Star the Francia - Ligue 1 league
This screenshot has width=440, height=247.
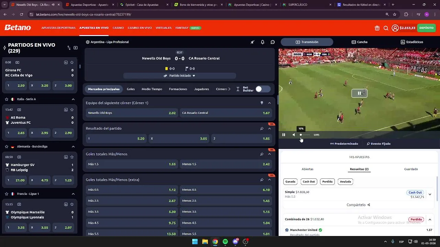click(x=7, y=194)
